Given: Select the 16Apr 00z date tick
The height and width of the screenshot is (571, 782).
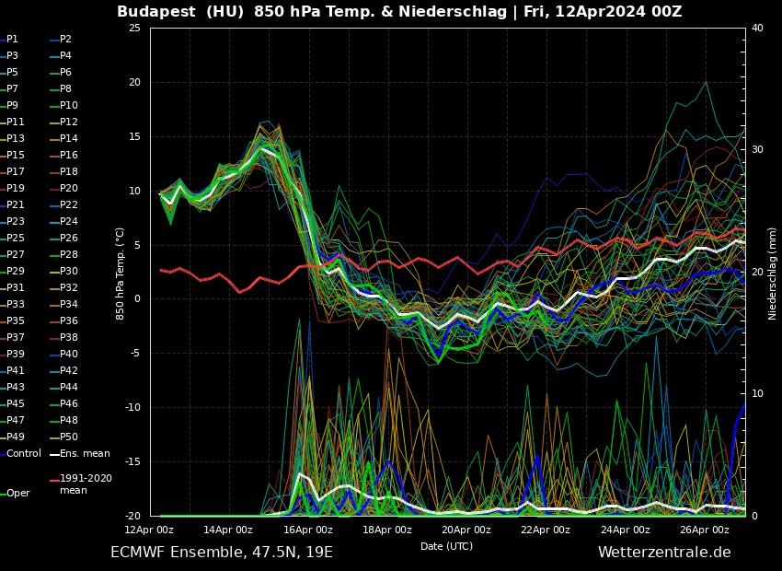Looking at the screenshot, I should 308,530.
